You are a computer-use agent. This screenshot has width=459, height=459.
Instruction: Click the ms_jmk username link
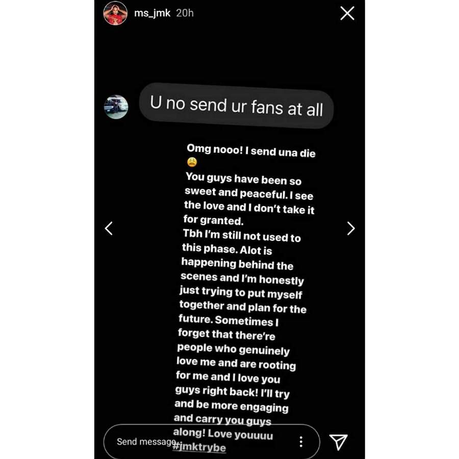point(152,13)
